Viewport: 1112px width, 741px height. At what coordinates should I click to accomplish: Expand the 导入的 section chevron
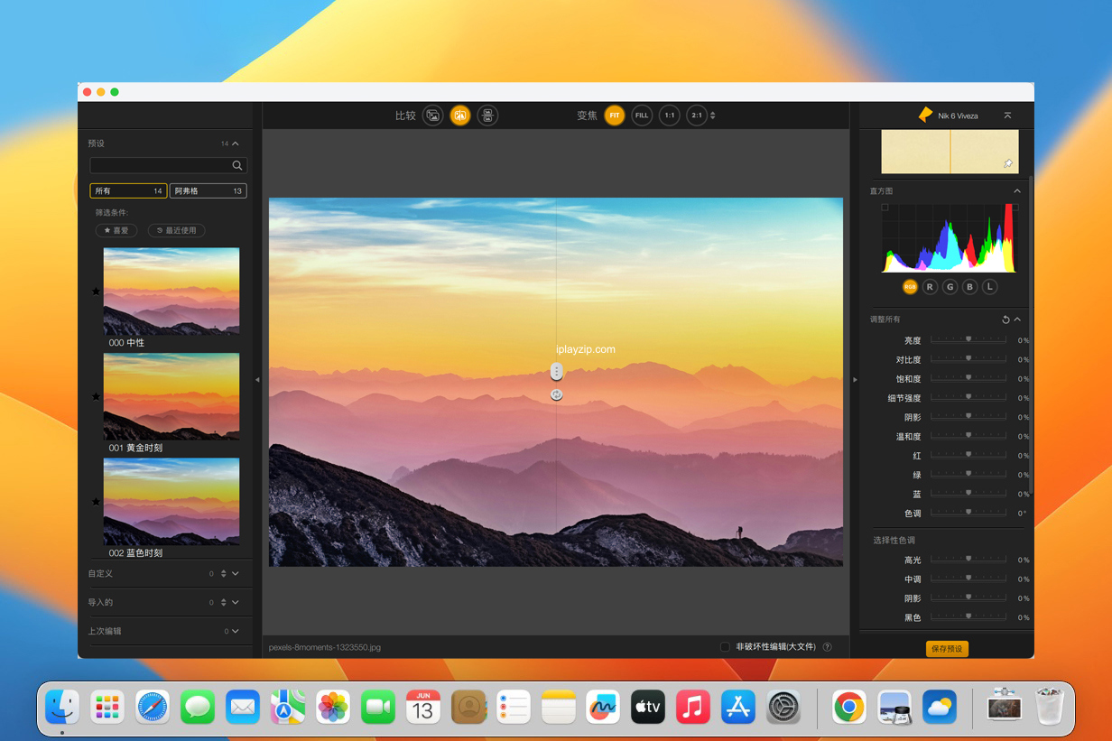pyautogui.click(x=236, y=603)
